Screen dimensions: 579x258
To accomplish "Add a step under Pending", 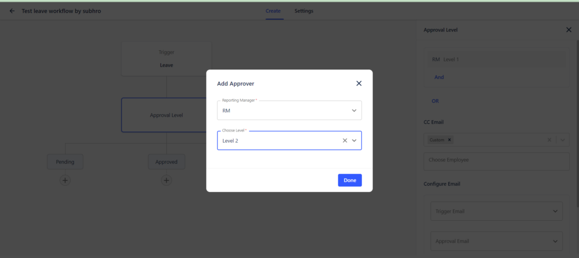I will pyautogui.click(x=65, y=180).
